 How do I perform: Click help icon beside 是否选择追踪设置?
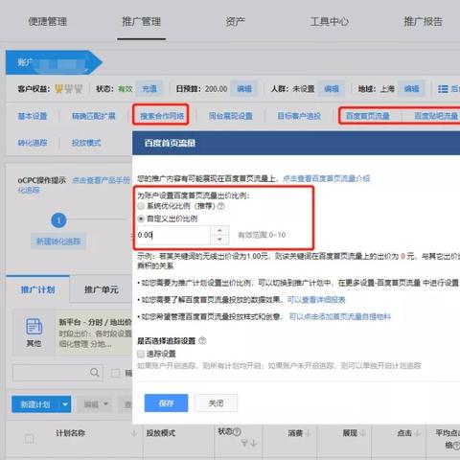(202, 341)
